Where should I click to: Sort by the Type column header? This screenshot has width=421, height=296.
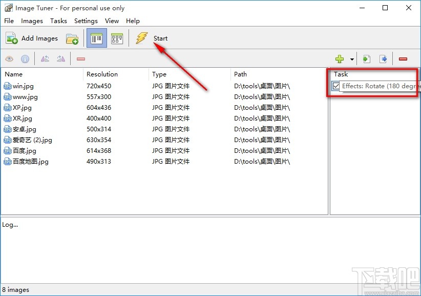pyautogui.click(x=190, y=74)
